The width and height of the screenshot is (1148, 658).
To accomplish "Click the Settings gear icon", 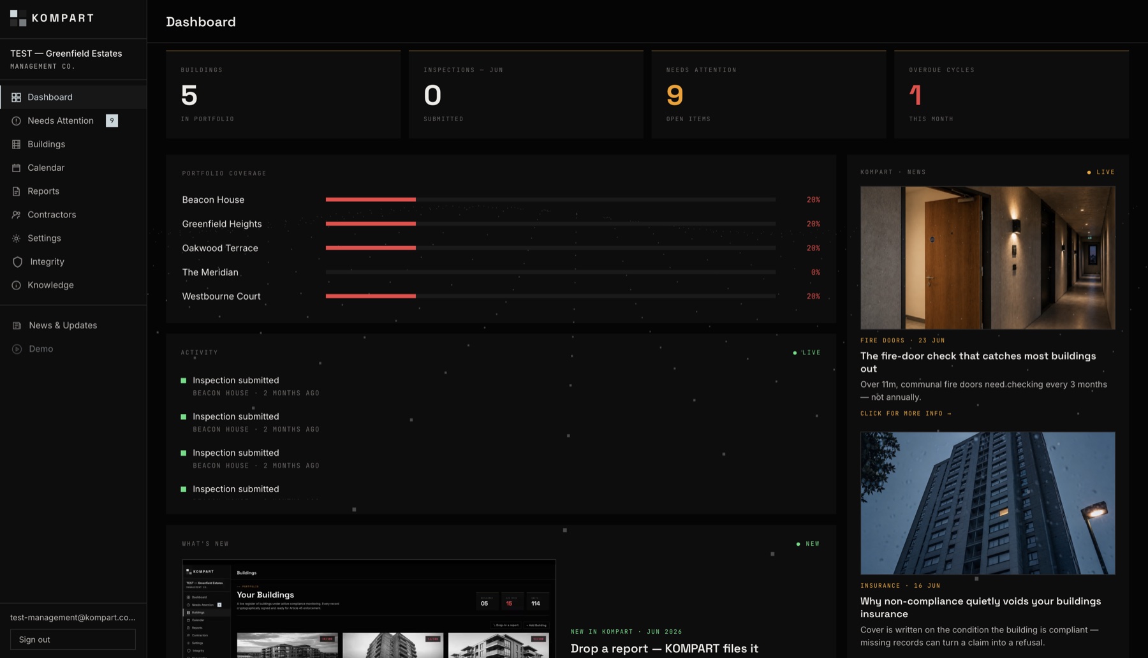I will point(16,238).
